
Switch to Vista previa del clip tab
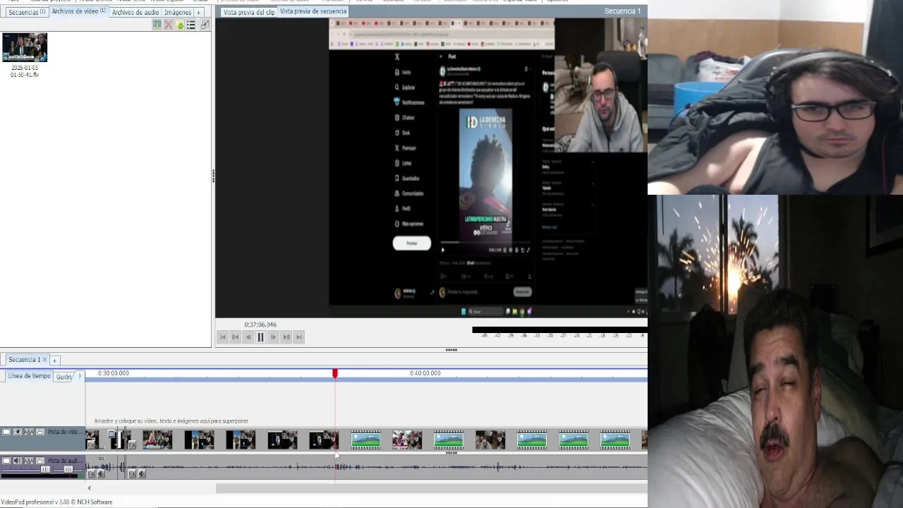249,12
